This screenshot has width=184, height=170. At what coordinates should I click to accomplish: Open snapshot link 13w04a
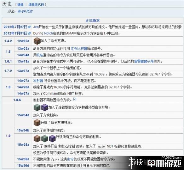(23, 55)
